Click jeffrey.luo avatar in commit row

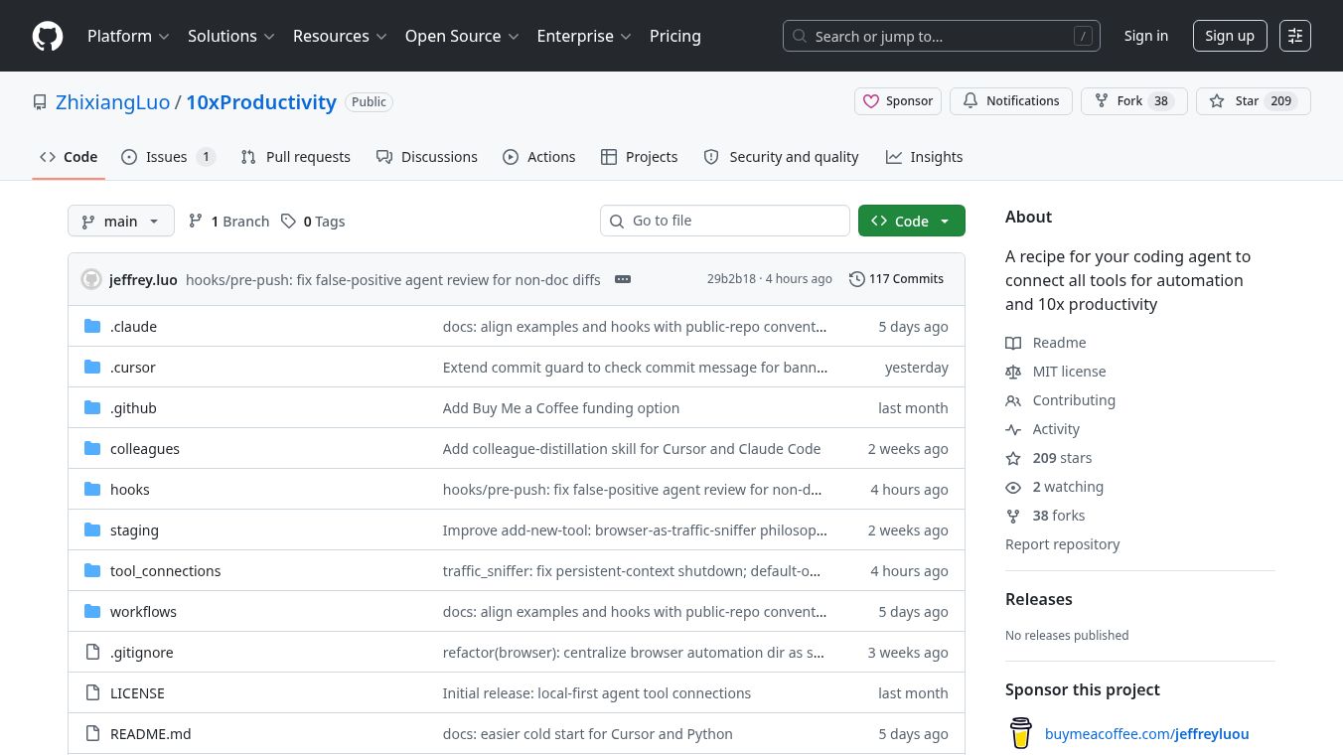point(91,279)
